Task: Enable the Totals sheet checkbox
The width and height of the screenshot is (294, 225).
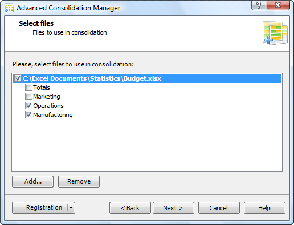Action: [x=28, y=88]
